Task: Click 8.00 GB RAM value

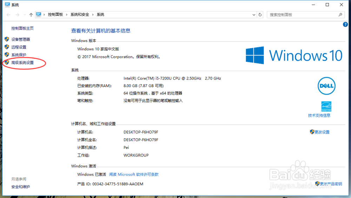Action: 144,86
